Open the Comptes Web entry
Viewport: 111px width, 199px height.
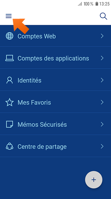click(56, 36)
